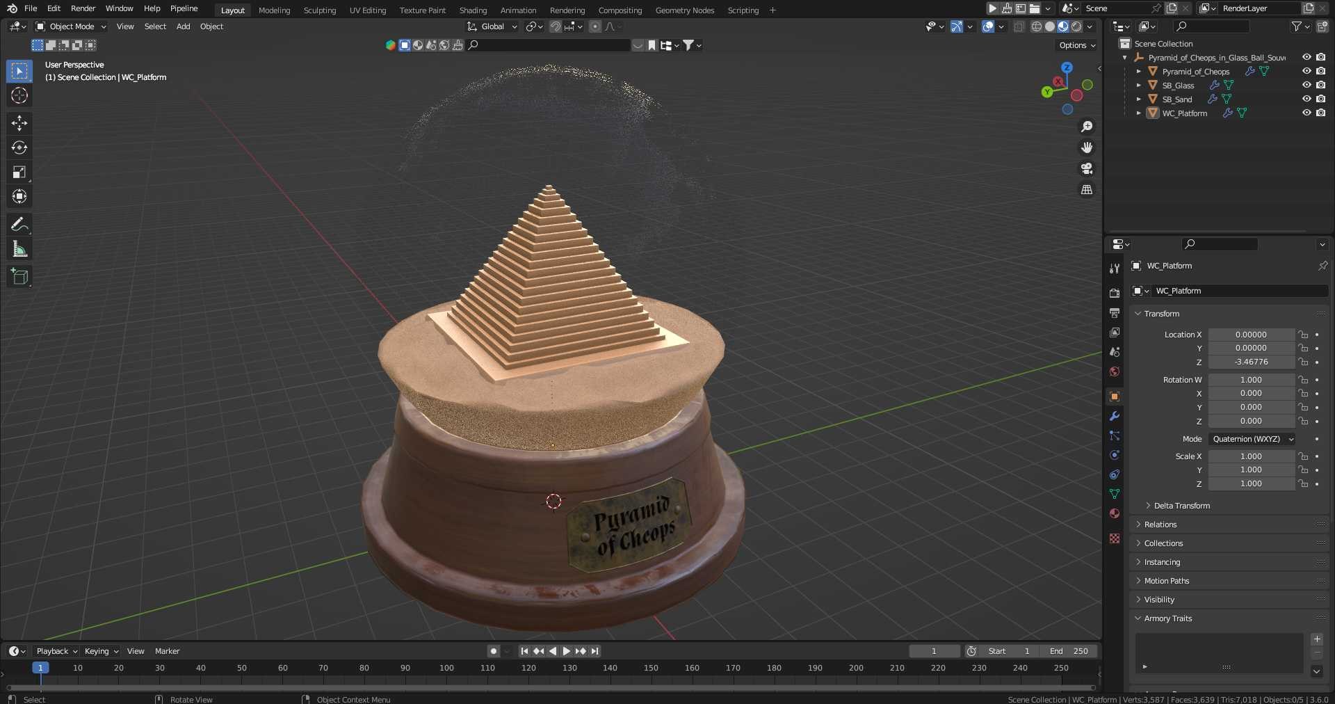Open the Output properties tab
Screen dimensions: 1335x704
click(1115, 313)
